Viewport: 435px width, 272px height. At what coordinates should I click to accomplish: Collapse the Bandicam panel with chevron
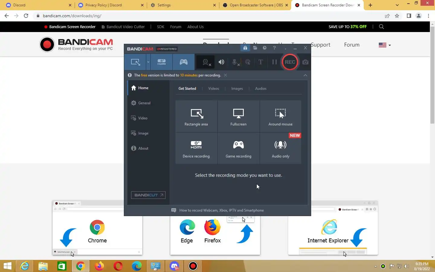(x=305, y=75)
